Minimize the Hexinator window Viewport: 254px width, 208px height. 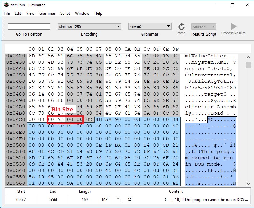click(218, 5)
